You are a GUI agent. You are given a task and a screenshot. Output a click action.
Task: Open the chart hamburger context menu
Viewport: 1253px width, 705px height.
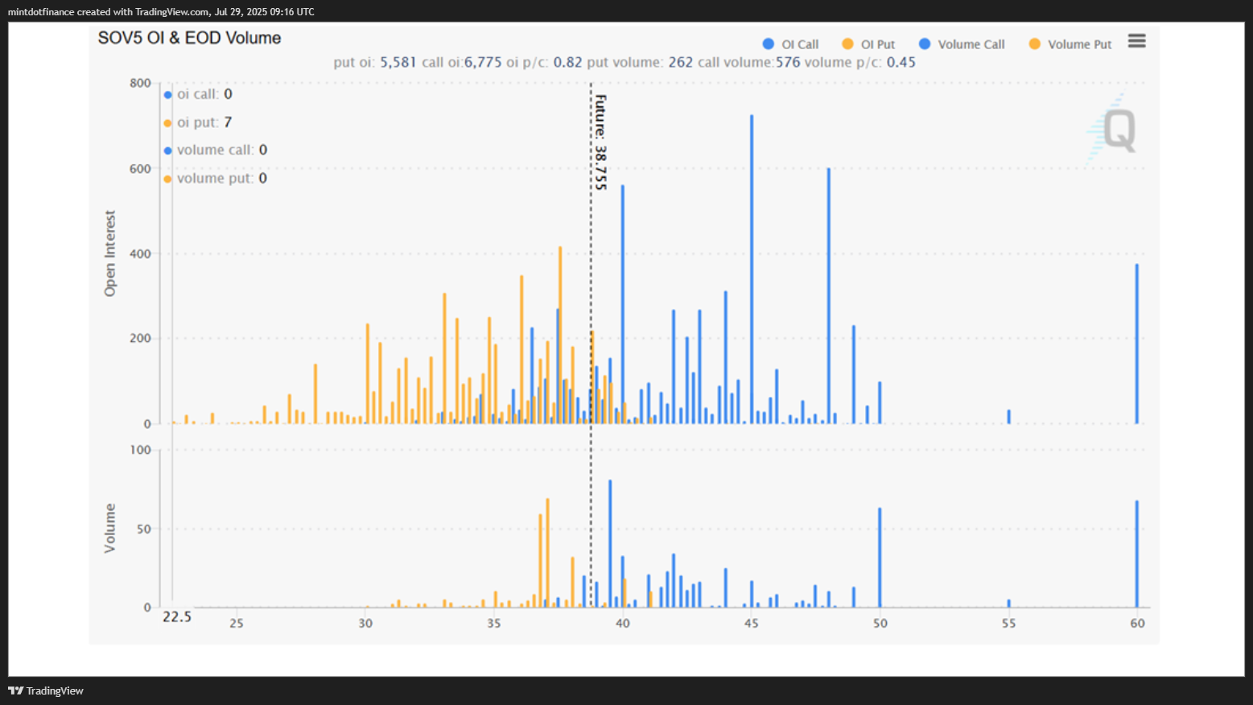coord(1136,41)
